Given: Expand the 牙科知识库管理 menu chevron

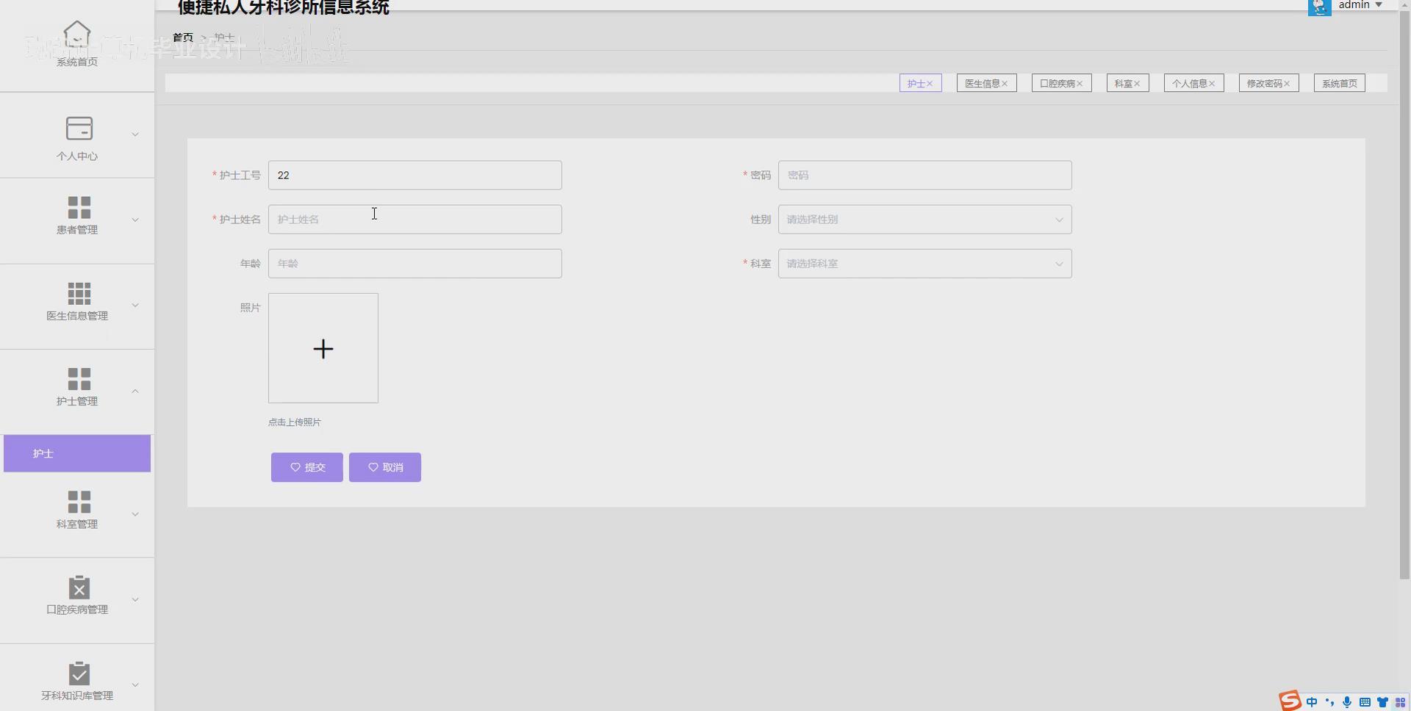Looking at the screenshot, I should coord(135,685).
